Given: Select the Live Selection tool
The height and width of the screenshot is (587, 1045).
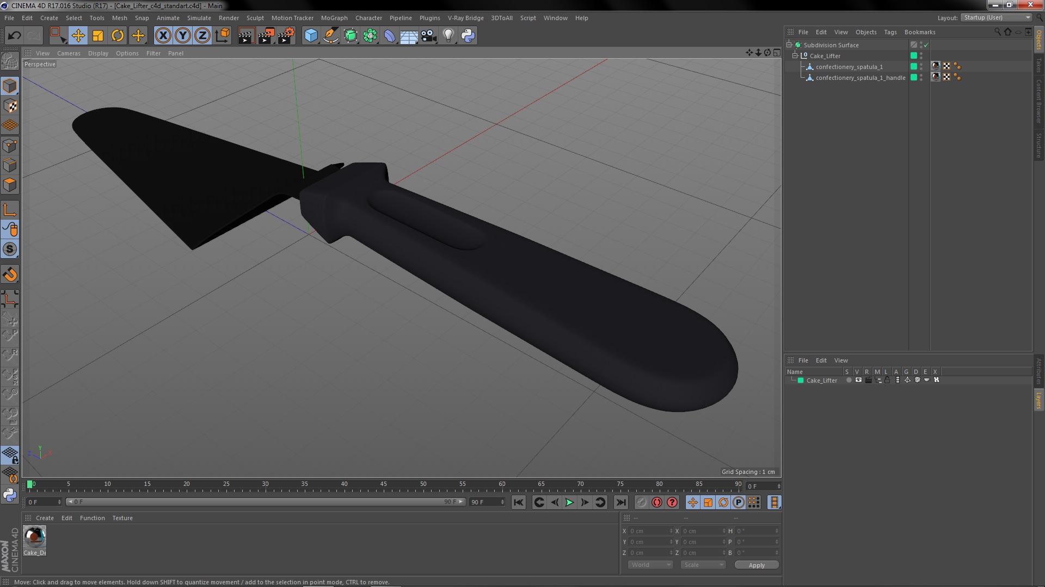Looking at the screenshot, I should tap(58, 36).
